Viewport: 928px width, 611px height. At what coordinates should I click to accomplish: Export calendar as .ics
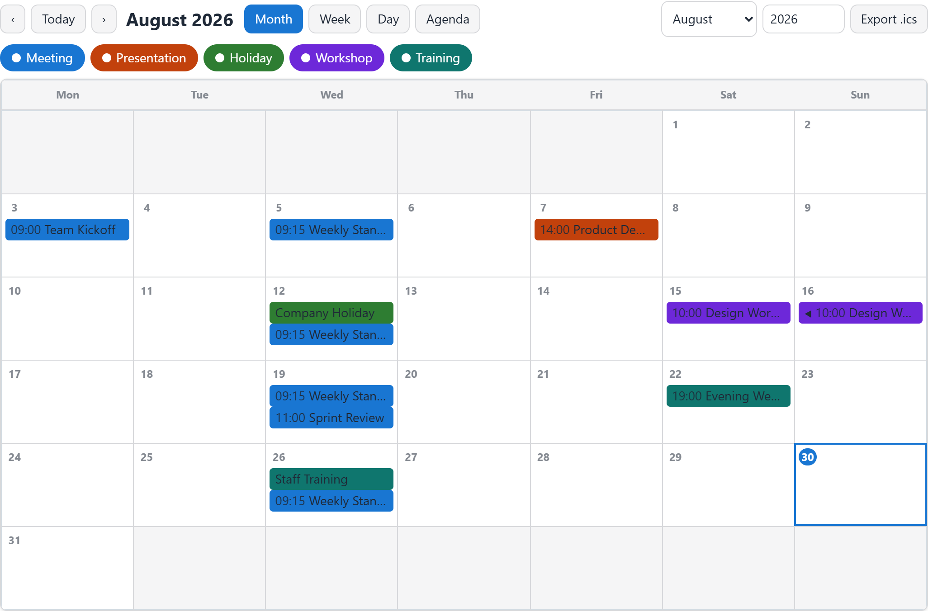click(889, 19)
